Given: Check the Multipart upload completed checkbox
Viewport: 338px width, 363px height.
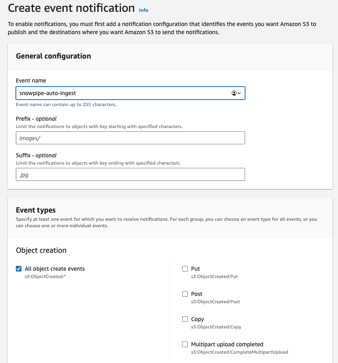Looking at the screenshot, I should pyautogui.click(x=185, y=344).
